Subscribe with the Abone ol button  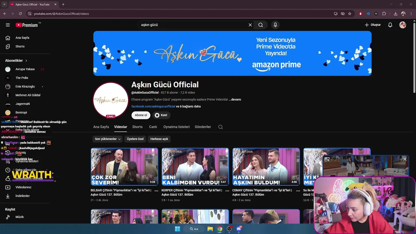point(141,115)
